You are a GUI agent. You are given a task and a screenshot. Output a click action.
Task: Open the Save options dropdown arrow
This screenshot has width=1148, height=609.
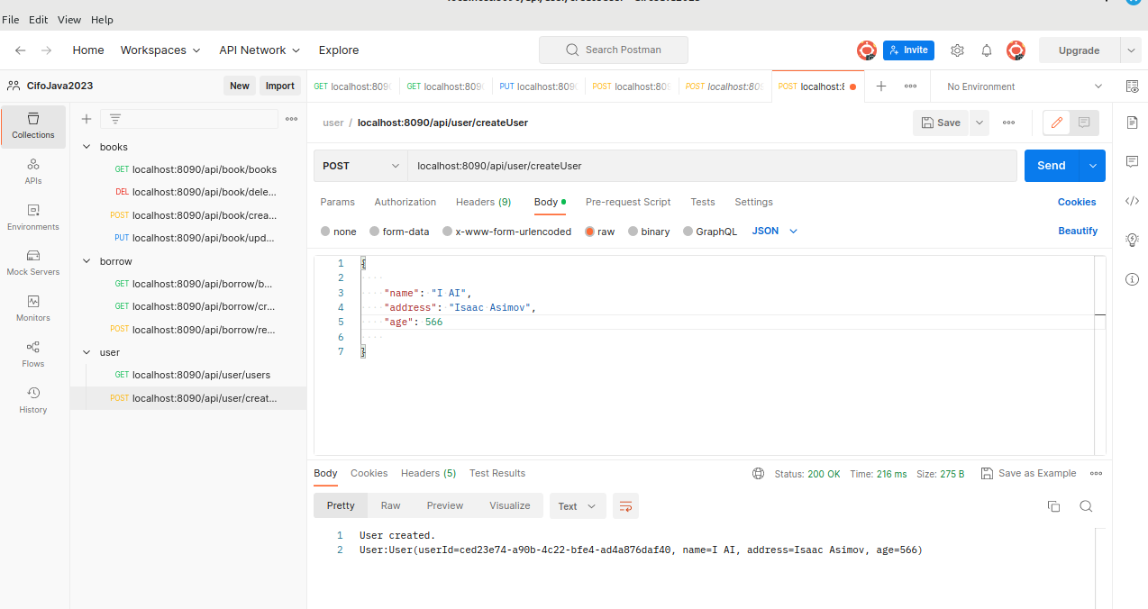click(979, 123)
